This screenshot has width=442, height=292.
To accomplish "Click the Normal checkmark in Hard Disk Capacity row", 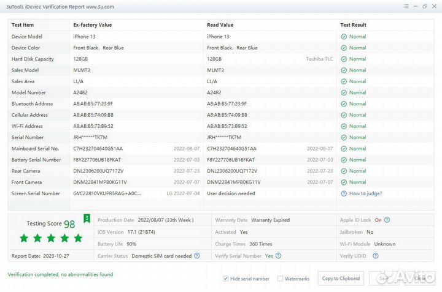I will (344, 59).
